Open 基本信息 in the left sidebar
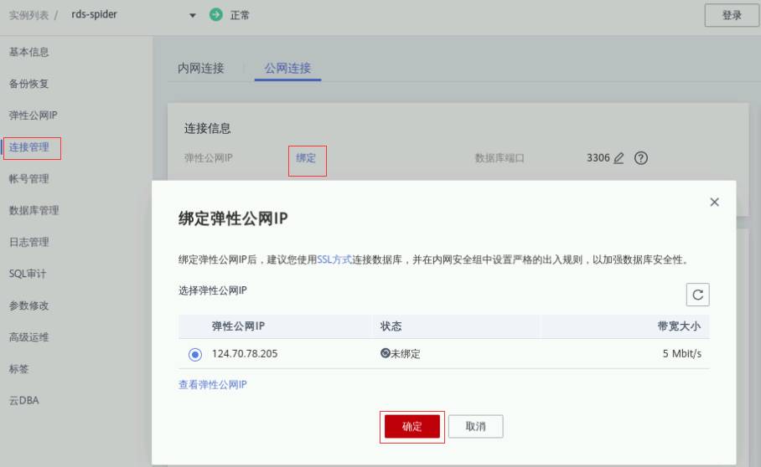The image size is (761, 467). coord(29,52)
